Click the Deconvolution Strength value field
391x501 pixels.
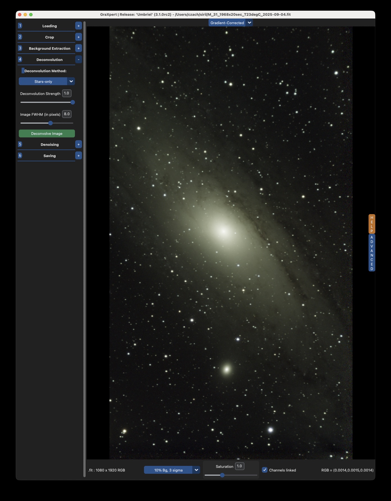point(67,93)
